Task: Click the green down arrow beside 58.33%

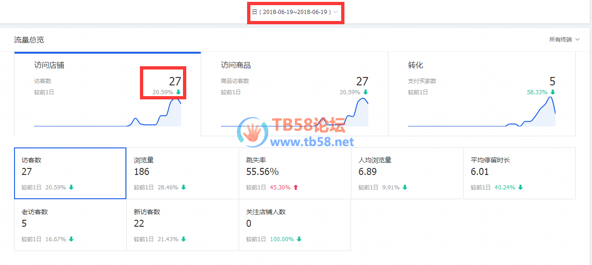Action: coord(553,92)
